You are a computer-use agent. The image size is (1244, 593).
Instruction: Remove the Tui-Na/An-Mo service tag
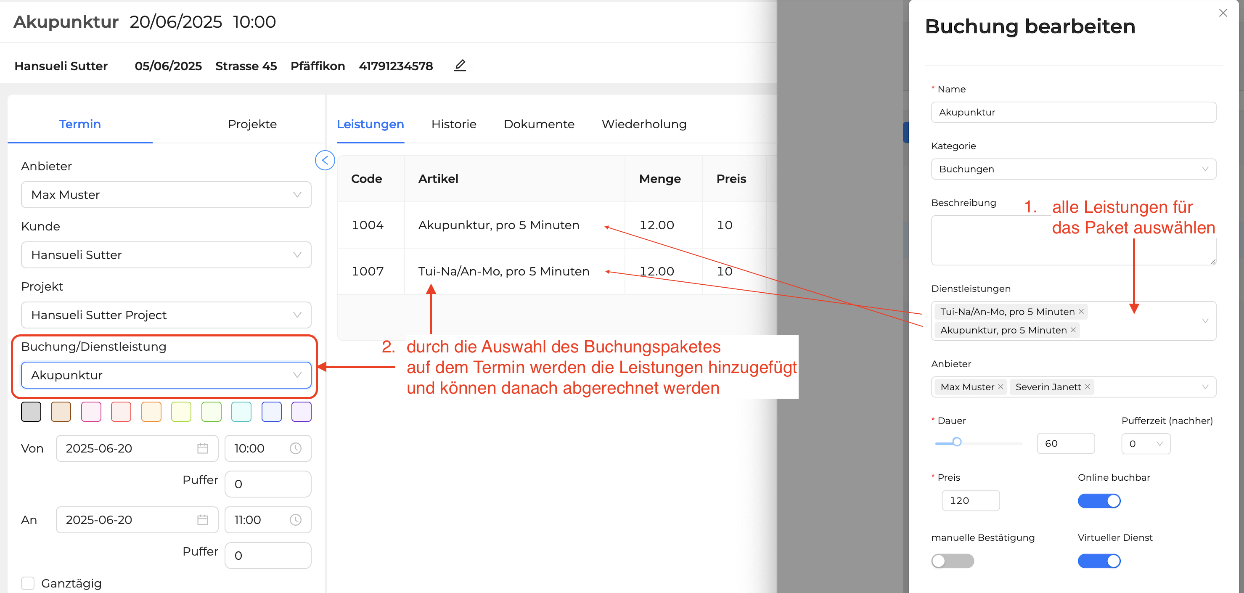[1081, 312]
